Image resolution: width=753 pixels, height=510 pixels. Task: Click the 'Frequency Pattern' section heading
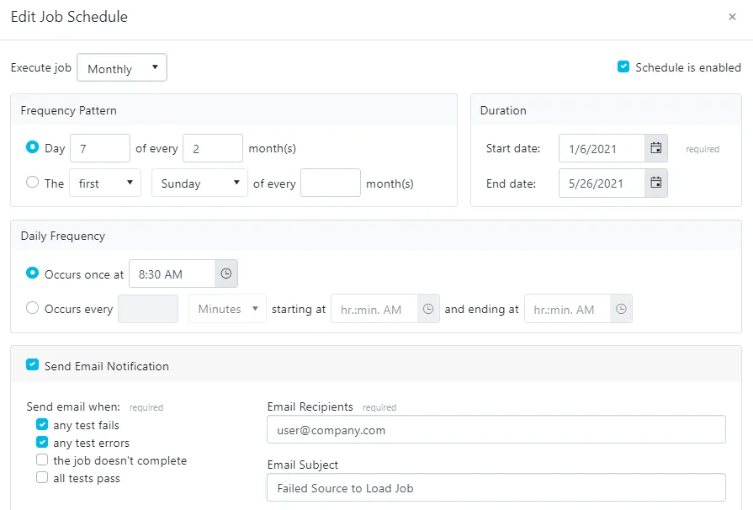point(69,110)
